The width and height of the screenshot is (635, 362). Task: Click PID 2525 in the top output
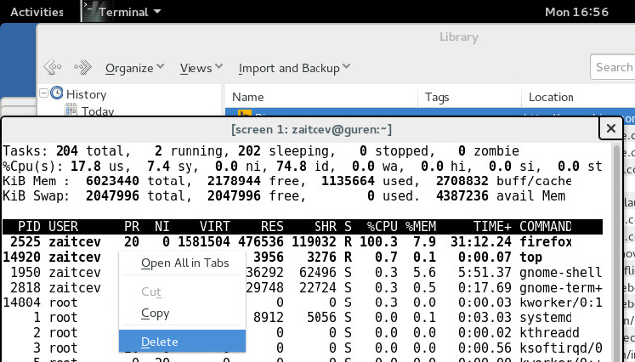[25, 242]
